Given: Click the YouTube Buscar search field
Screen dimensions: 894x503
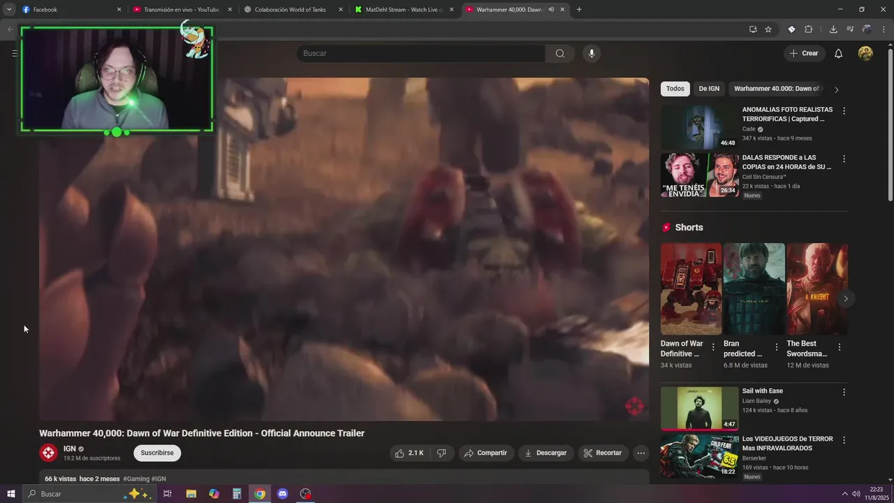Looking at the screenshot, I should coord(421,54).
